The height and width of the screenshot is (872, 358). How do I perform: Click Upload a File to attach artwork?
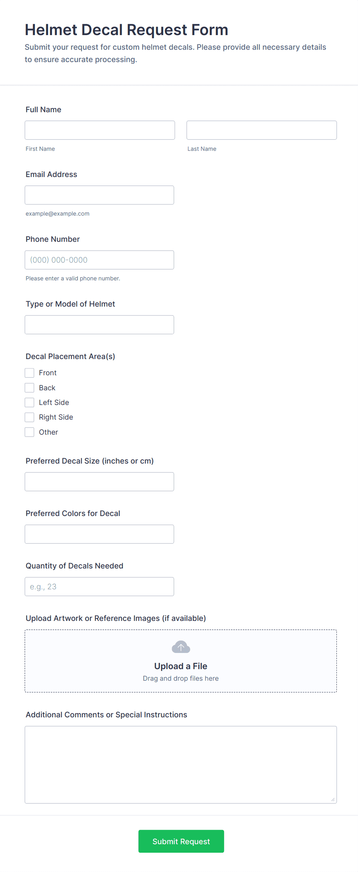[x=181, y=666]
